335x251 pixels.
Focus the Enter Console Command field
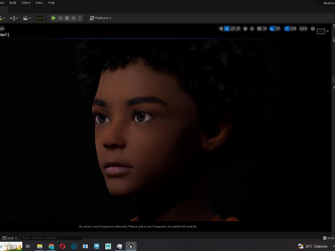tap(52, 238)
